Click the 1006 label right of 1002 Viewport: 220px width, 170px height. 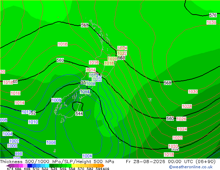[x=51, y=143]
